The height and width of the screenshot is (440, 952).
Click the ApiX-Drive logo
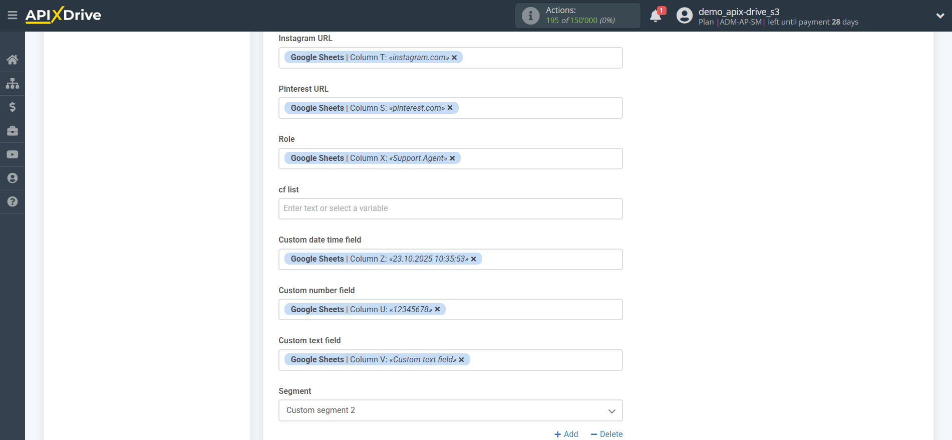[63, 15]
